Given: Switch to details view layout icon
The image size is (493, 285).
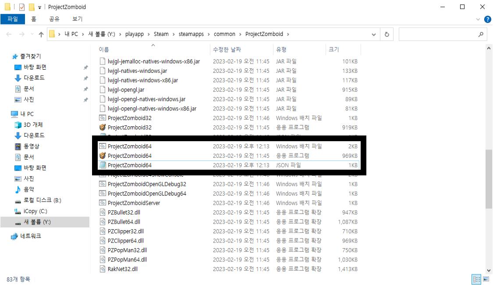Looking at the screenshot, I should [477, 279].
